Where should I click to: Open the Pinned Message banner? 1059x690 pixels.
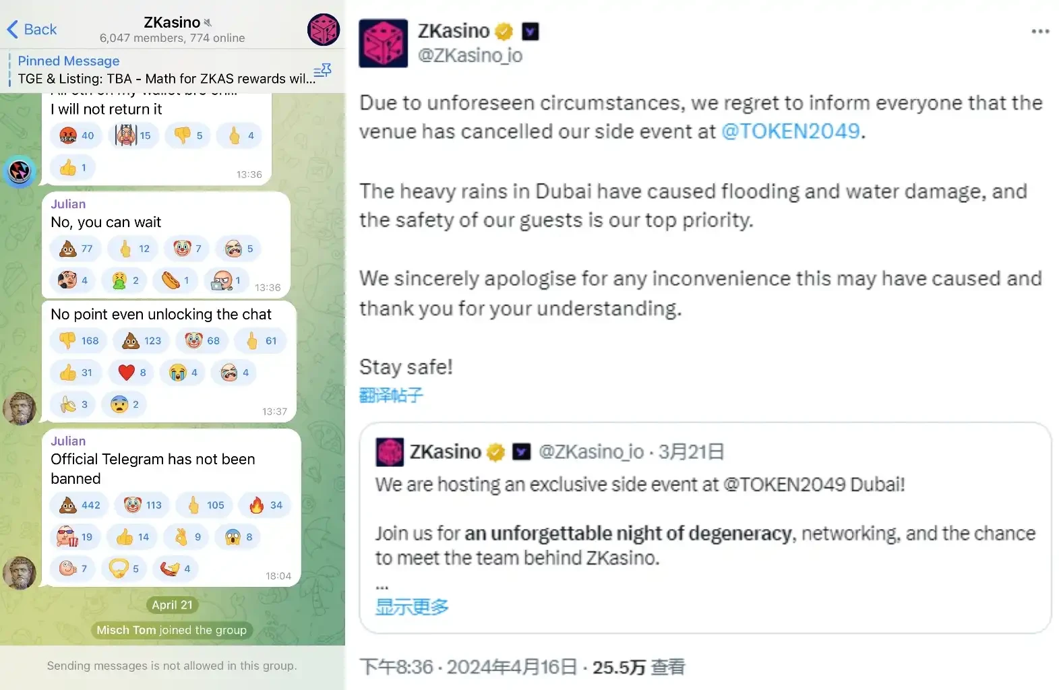point(162,70)
